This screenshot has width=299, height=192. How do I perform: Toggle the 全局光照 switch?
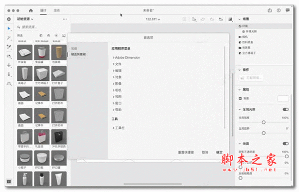click(x=286, y=109)
